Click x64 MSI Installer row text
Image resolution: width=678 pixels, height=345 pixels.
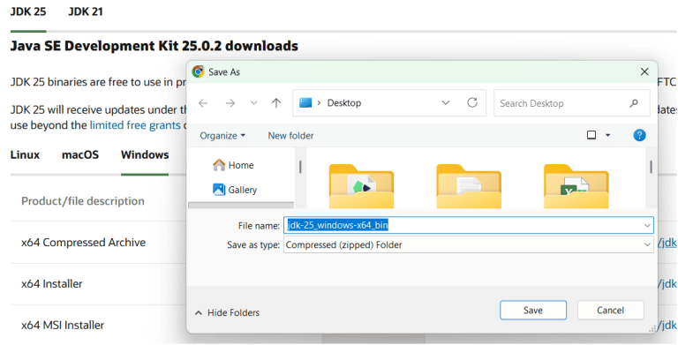tap(63, 325)
